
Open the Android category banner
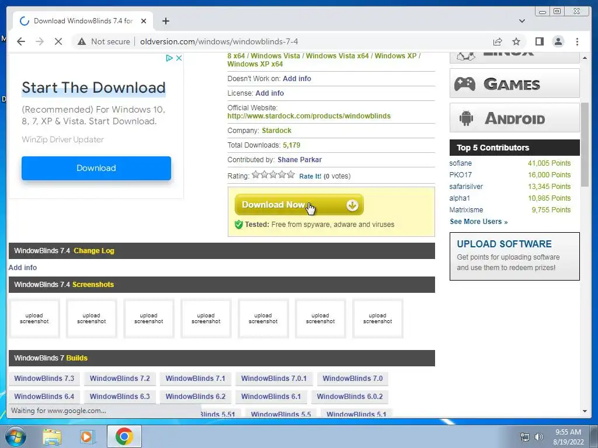[x=514, y=118]
